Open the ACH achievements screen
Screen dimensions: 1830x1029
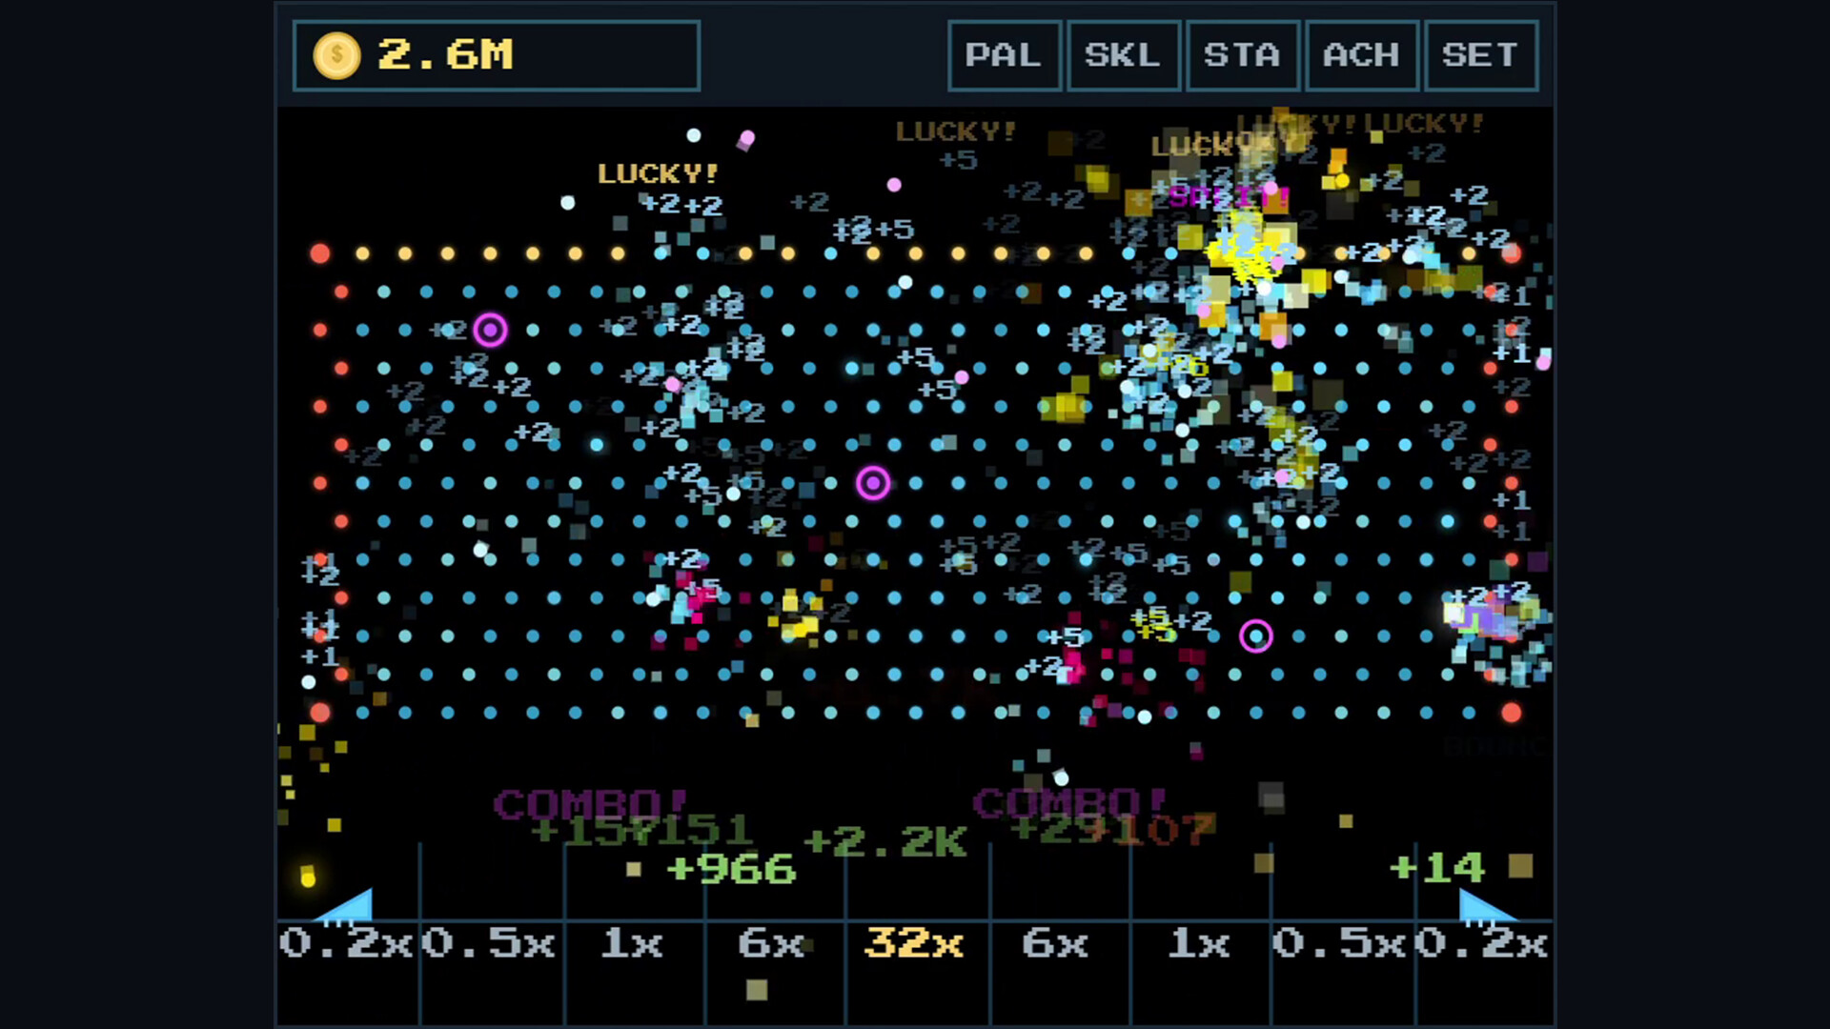1362,55
